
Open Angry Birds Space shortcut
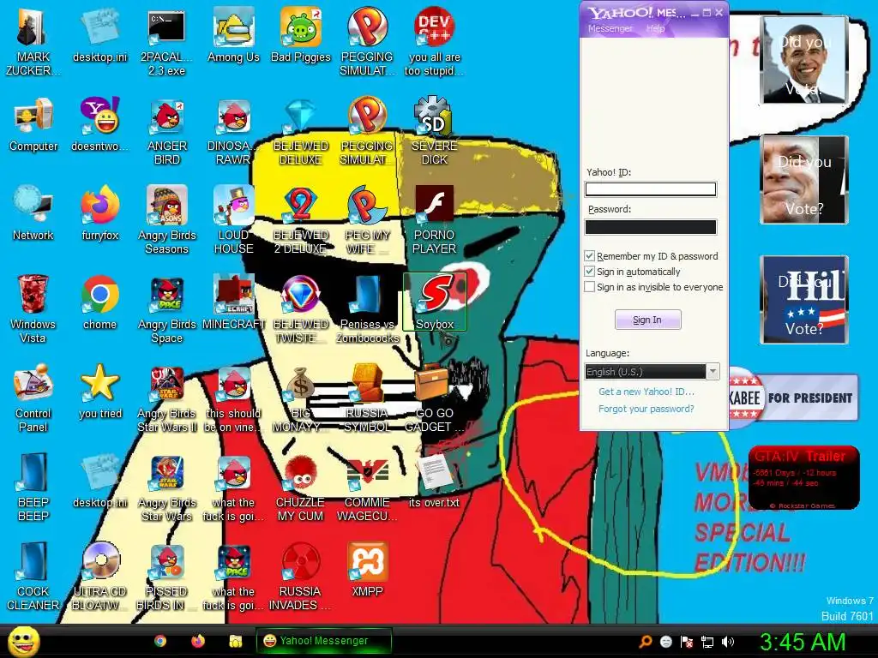pyautogui.click(x=166, y=309)
